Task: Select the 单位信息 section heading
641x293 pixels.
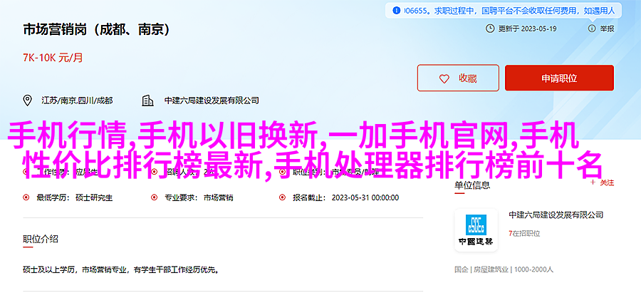Action: point(472,185)
